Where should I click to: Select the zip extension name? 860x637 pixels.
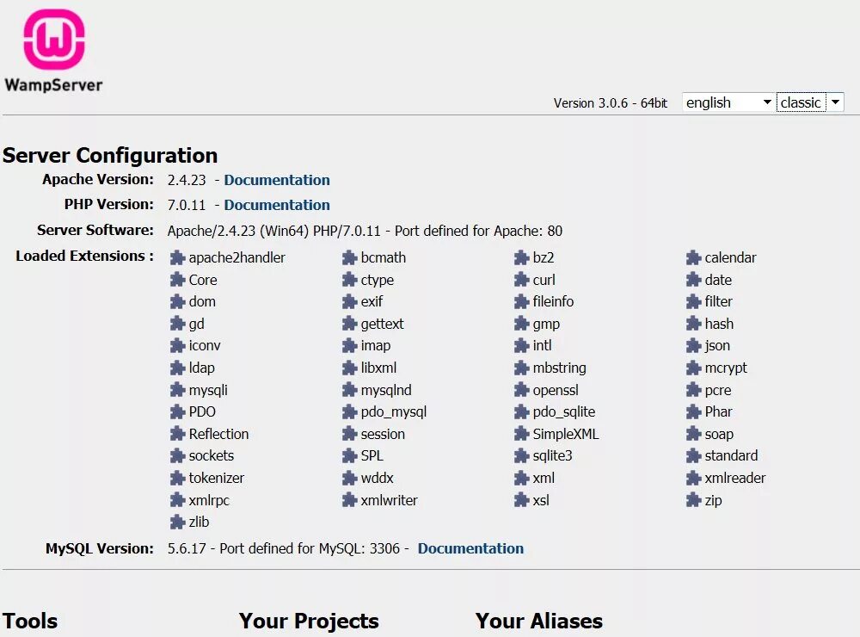pos(713,501)
